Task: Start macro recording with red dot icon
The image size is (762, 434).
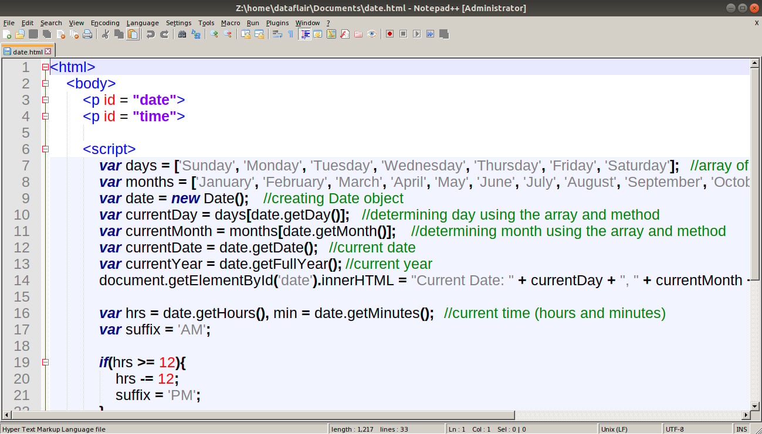Action: tap(390, 34)
